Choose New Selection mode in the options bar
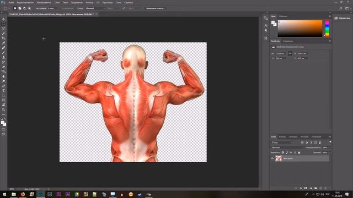This screenshot has width=353, height=198. [15, 8]
